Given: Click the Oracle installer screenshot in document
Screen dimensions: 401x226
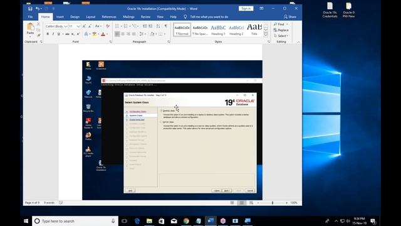Looking at the screenshot, I should click(x=172, y=130).
